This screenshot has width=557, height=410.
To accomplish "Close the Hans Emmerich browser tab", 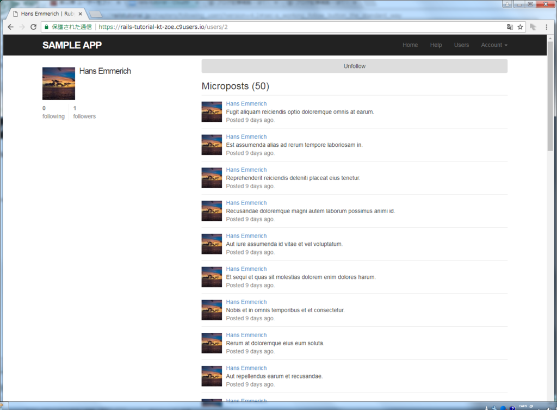I will tap(81, 14).
